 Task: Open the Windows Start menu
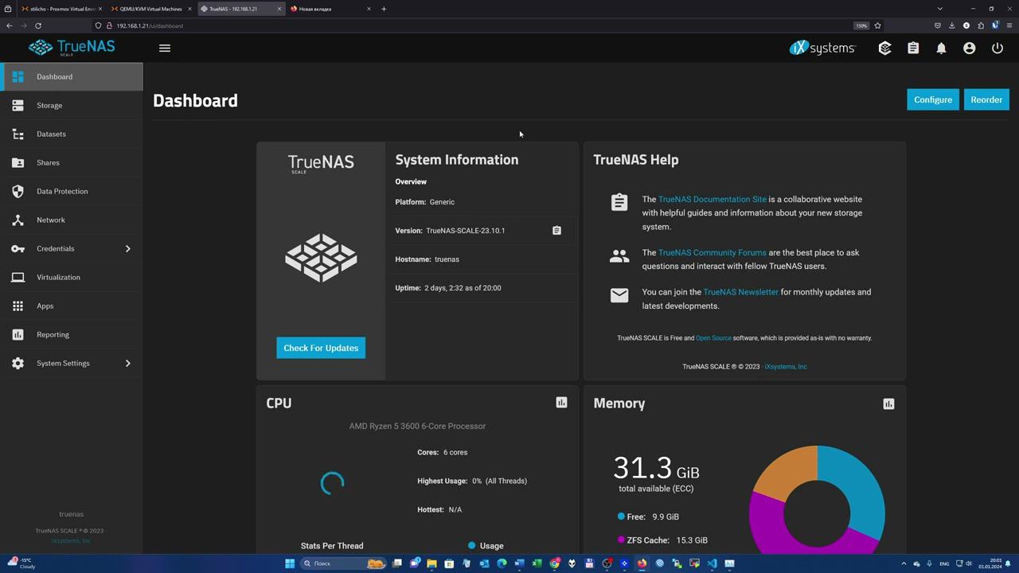(290, 563)
